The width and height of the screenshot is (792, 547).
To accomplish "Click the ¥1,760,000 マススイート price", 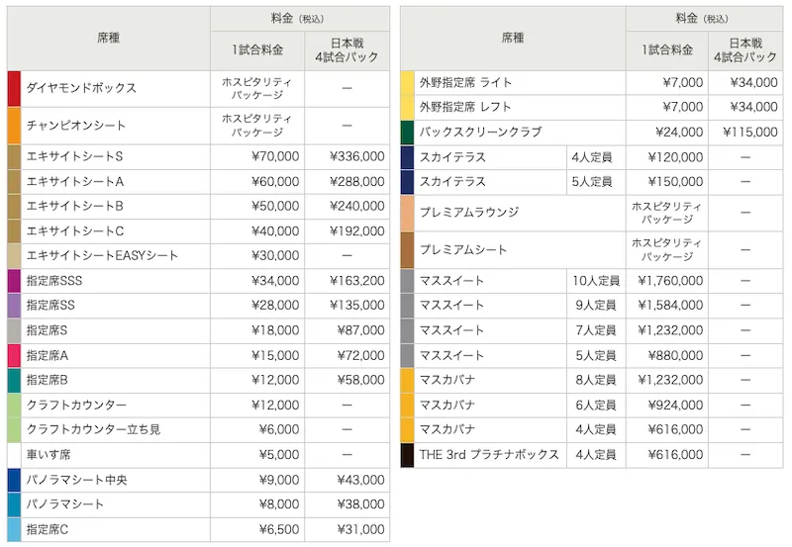I will 671,281.
